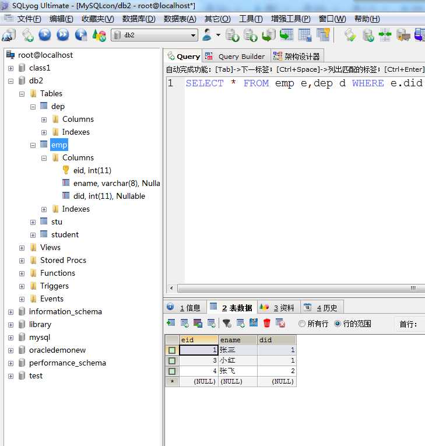Image resolution: width=425 pixels, height=446 pixels.
Task: Tick the checkbox for row 张三
Action: click(172, 350)
